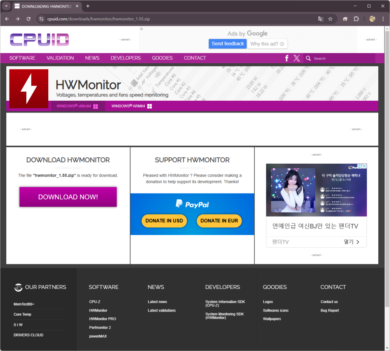Screen dimensions: 390x351
Task: Open Chrome three-dot menu
Action: [383, 19]
